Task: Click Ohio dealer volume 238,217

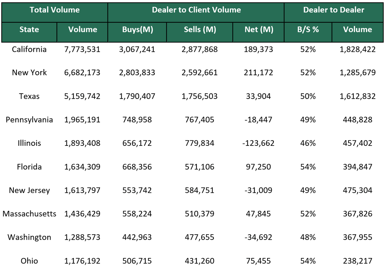Action: [x=358, y=261]
